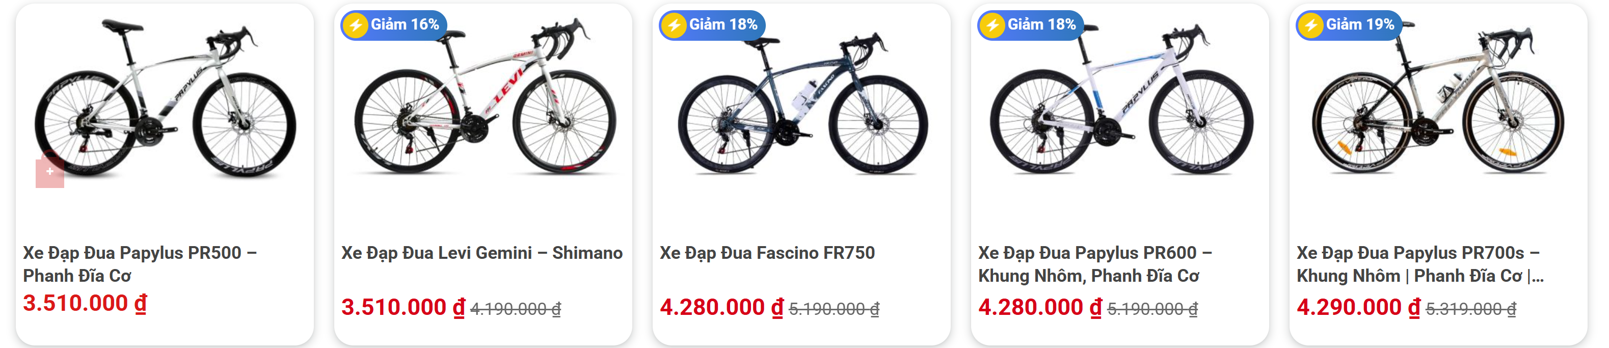Click the 4.290.000 ₫ sale price
Image resolution: width=1609 pixels, height=348 pixels.
(x=1358, y=307)
